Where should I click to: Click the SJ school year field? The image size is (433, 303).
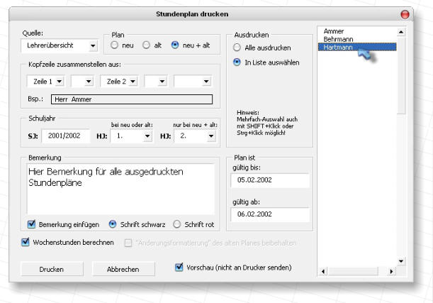tap(65, 136)
